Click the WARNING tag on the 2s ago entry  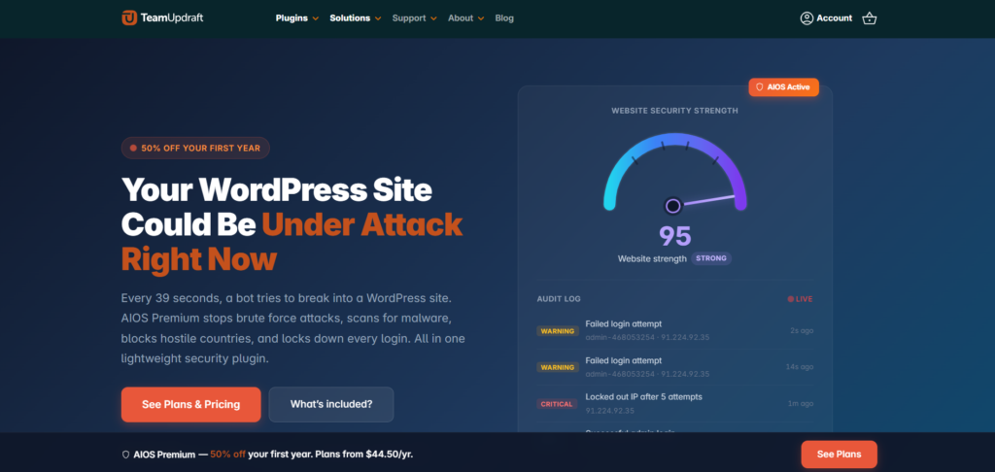click(x=557, y=330)
